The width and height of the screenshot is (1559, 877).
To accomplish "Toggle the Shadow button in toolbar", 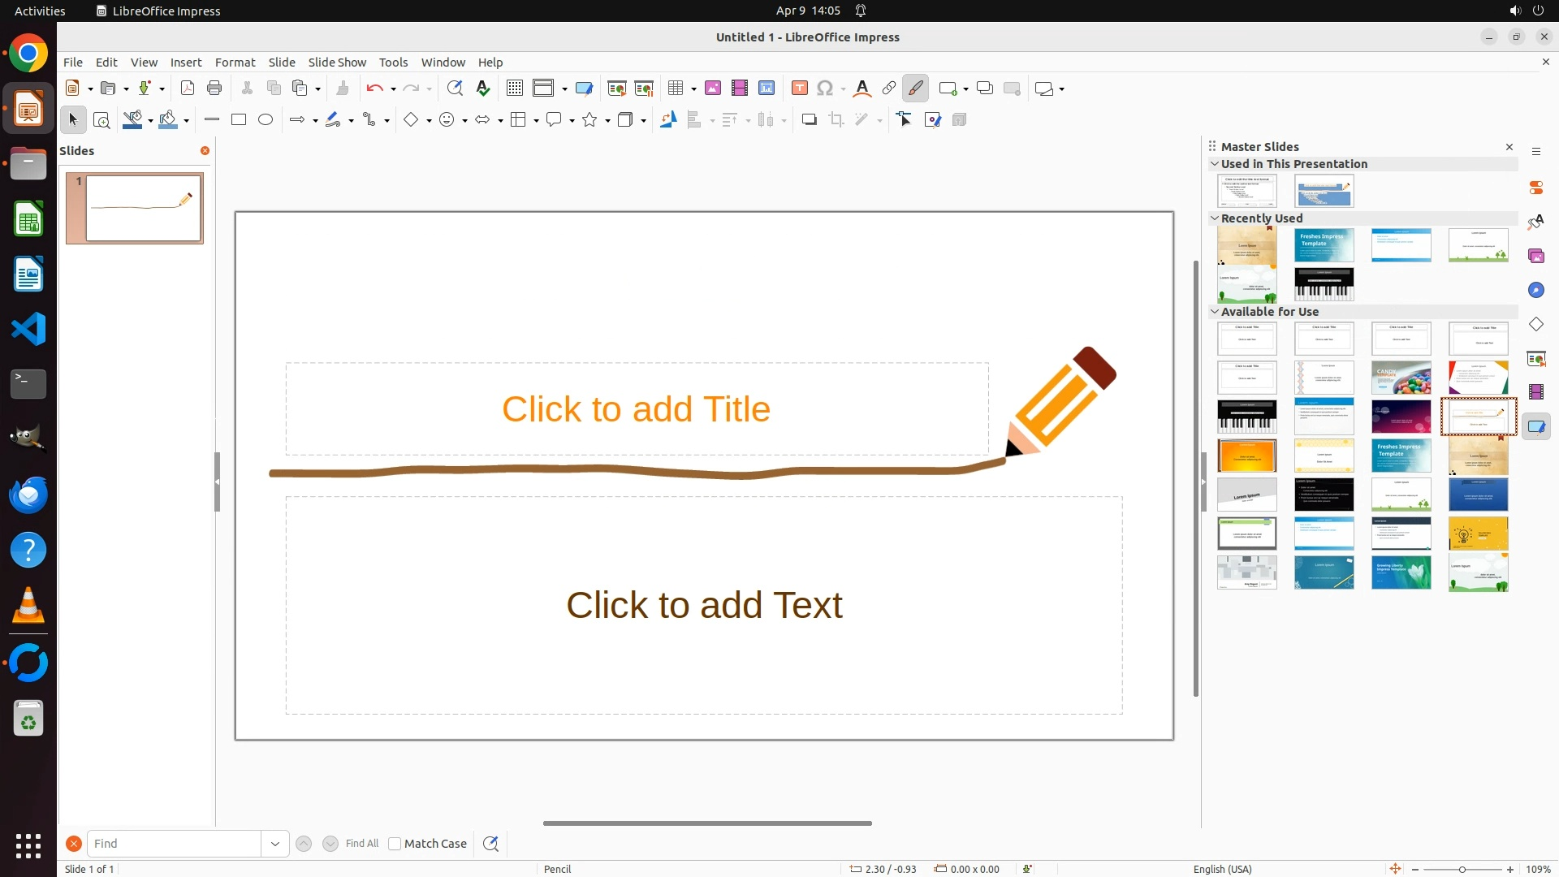I will 809,120.
